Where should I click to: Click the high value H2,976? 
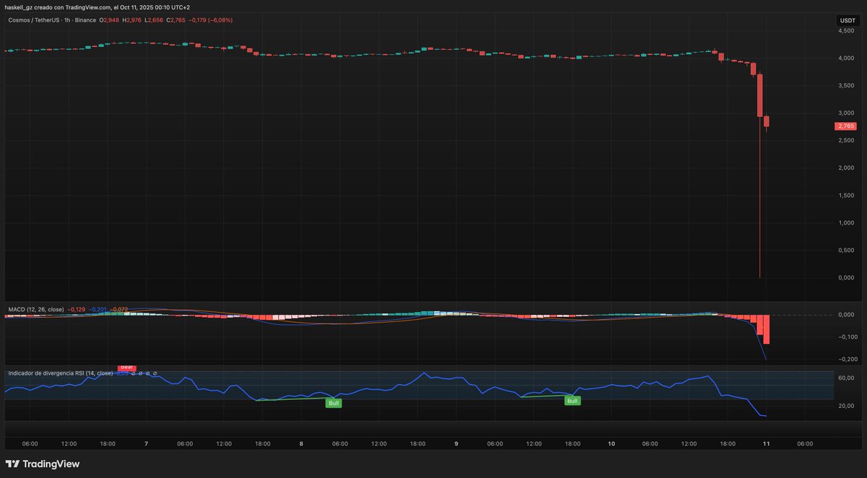[x=131, y=20]
